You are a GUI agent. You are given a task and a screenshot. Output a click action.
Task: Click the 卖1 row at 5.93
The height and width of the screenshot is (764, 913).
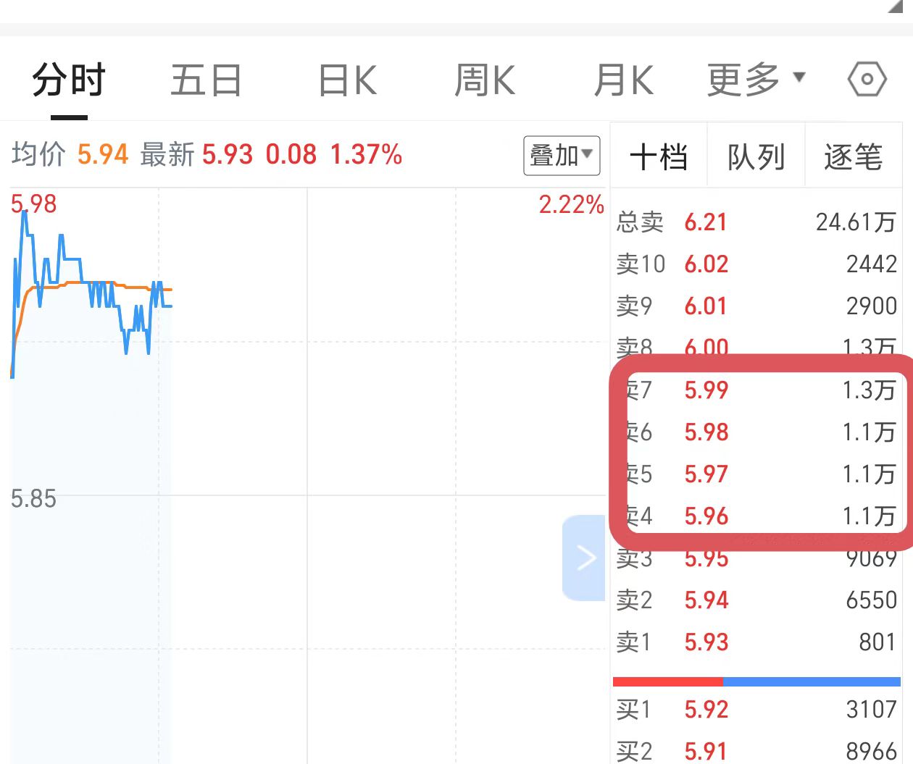(x=756, y=642)
